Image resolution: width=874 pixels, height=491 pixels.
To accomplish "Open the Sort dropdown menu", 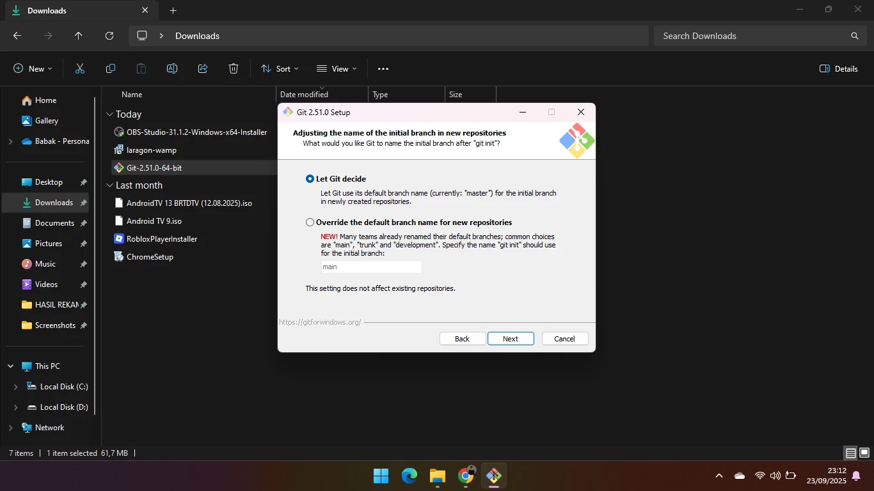I will [x=280, y=69].
